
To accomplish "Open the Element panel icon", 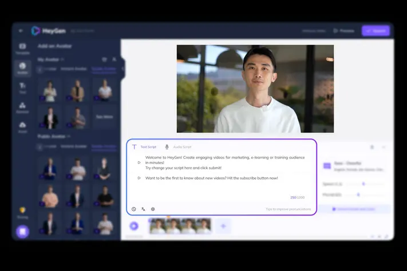I will [x=22, y=107].
